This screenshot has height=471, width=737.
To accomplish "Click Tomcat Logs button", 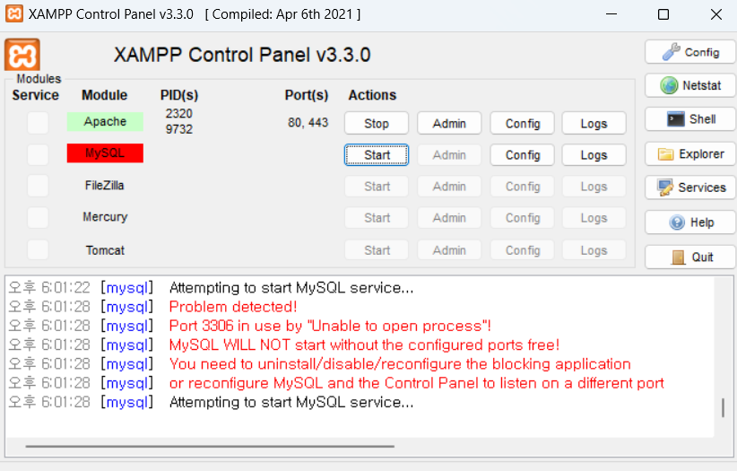I will 594,249.
